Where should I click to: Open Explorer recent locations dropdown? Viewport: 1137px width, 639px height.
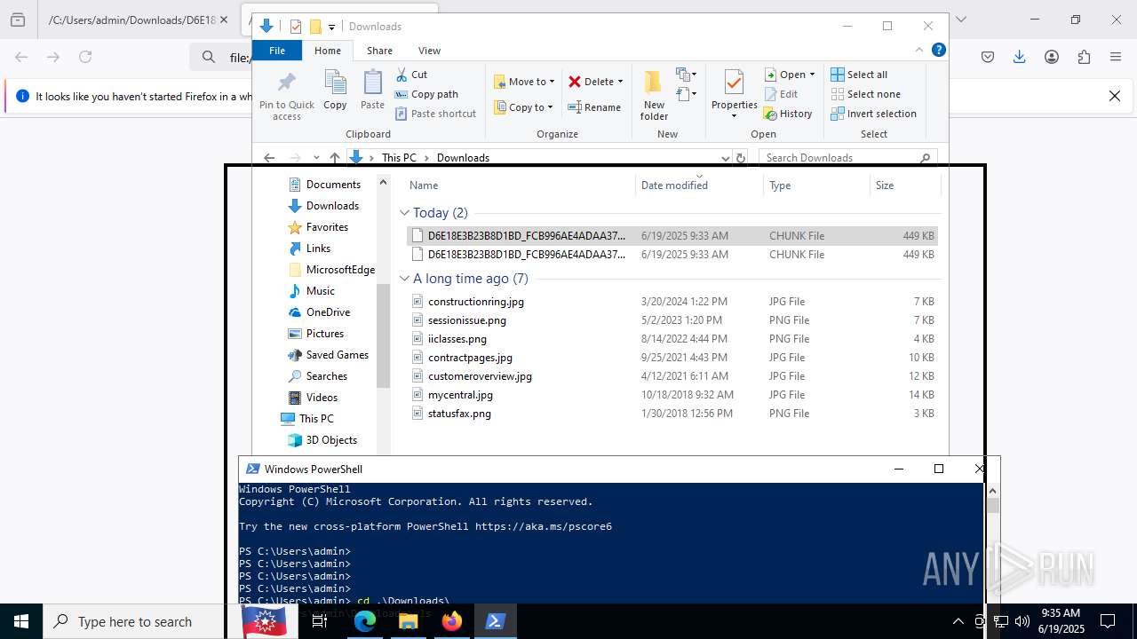click(316, 158)
